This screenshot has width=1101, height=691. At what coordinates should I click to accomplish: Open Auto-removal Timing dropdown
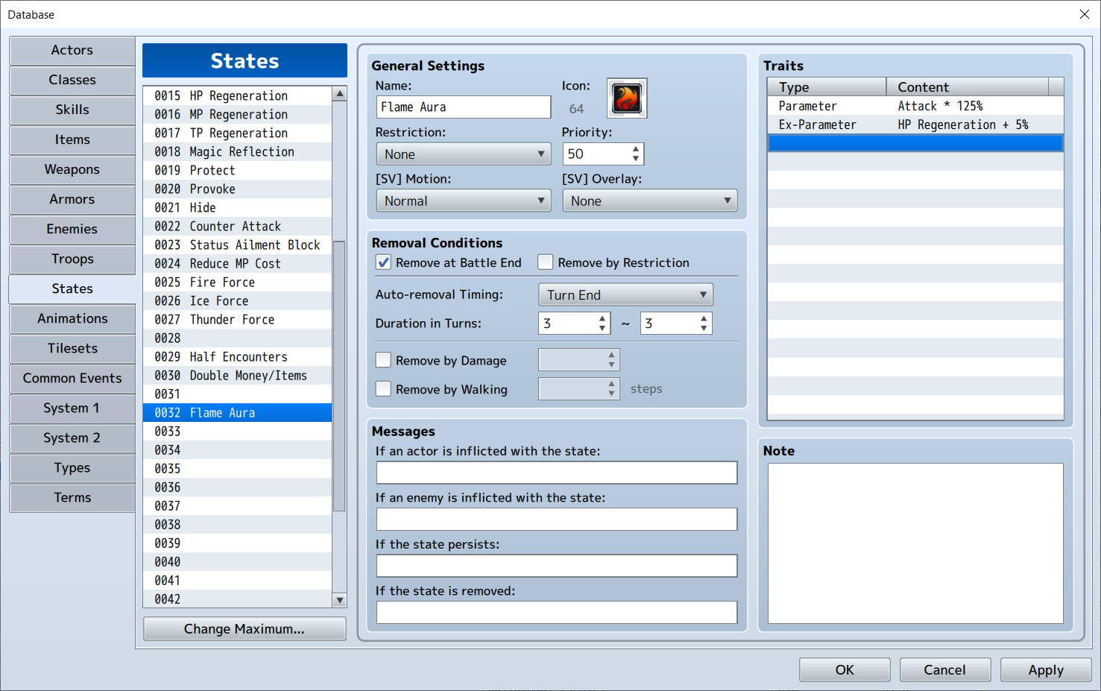pyautogui.click(x=625, y=294)
